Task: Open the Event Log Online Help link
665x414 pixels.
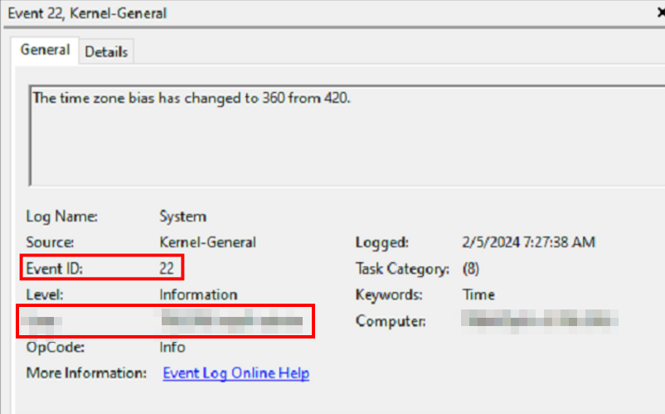Action: coord(235,373)
